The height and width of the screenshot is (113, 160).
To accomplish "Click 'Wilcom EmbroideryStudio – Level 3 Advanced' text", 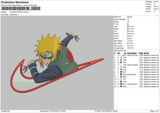I will (x=19, y=5).
